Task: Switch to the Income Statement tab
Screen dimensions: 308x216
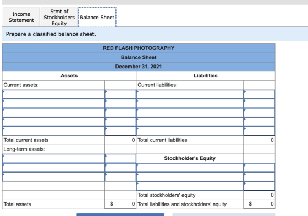Action: pos(21,17)
